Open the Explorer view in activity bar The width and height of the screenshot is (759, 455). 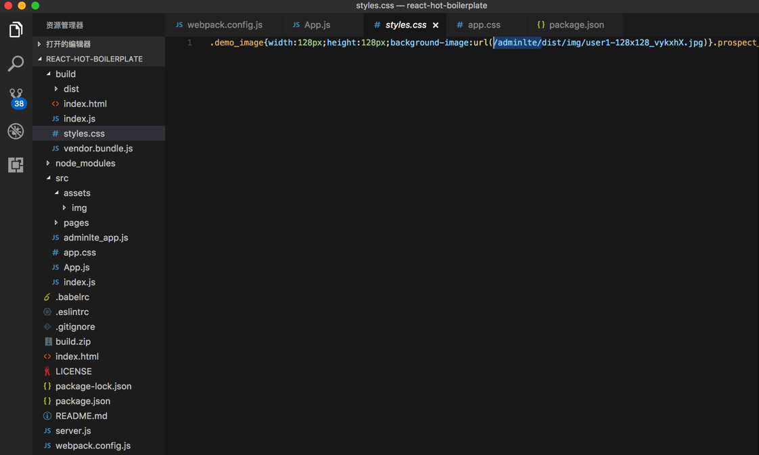tap(16, 30)
